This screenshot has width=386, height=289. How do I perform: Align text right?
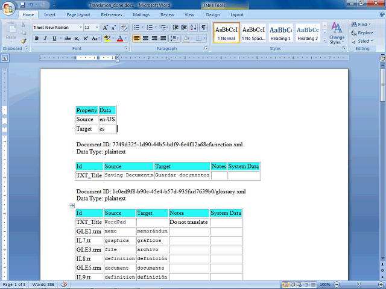[154, 39]
